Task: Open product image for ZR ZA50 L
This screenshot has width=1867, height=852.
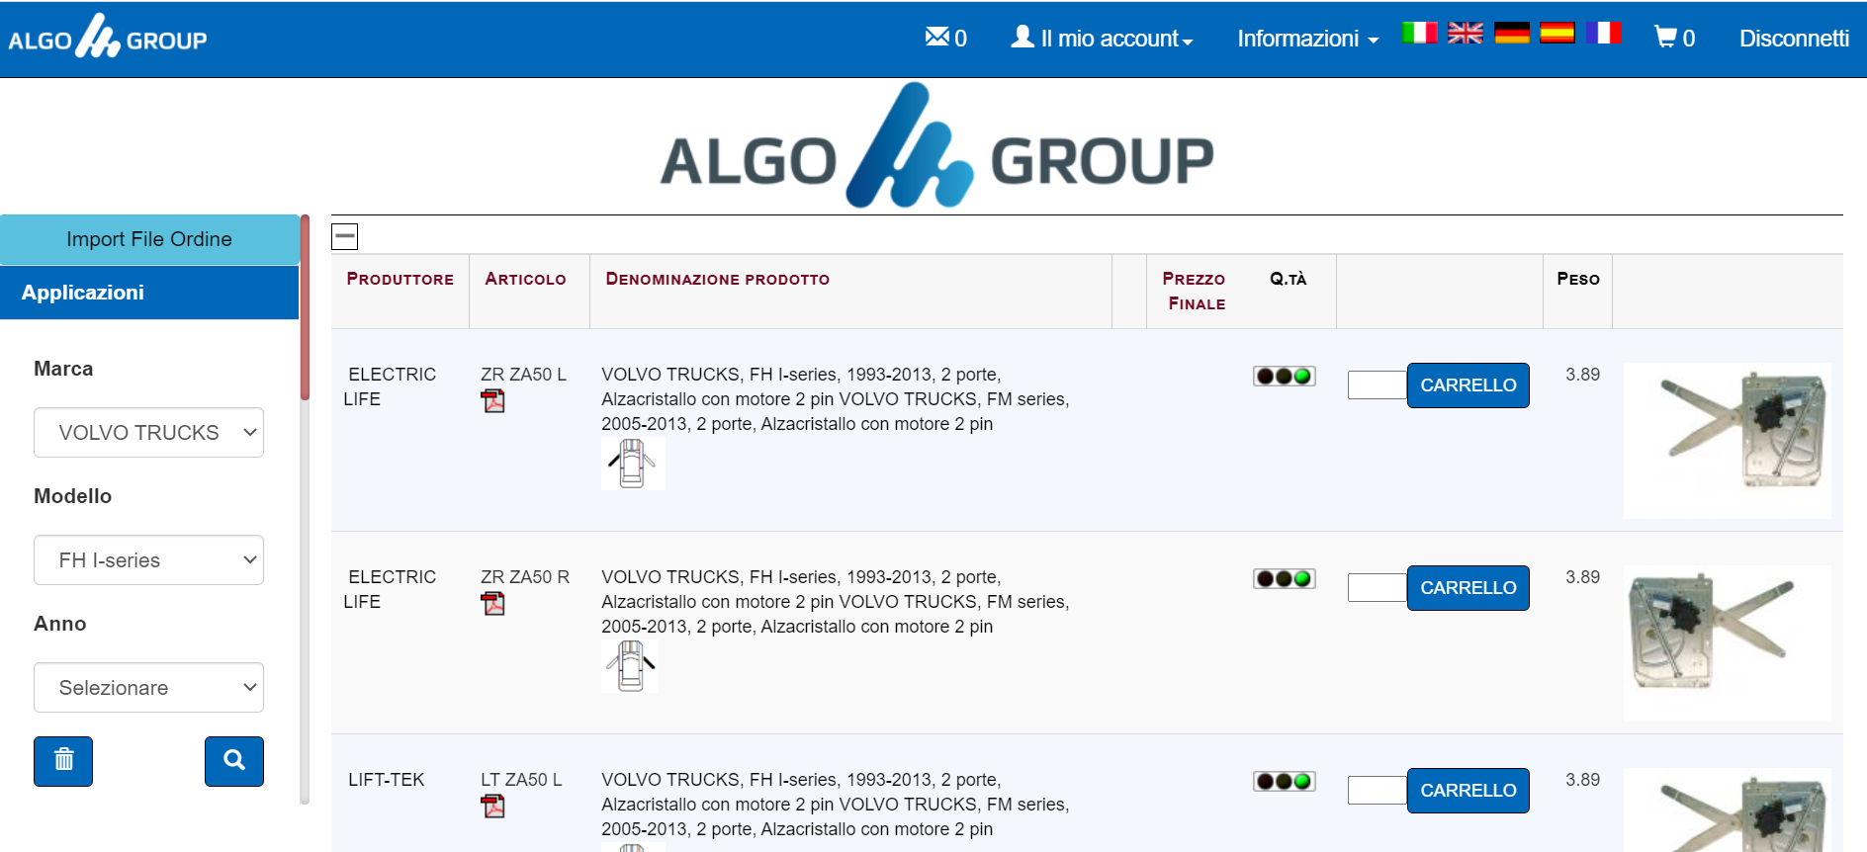Action: tap(1727, 441)
